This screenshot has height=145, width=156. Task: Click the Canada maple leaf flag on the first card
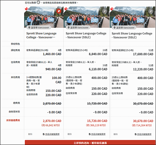(x=27, y=9)
